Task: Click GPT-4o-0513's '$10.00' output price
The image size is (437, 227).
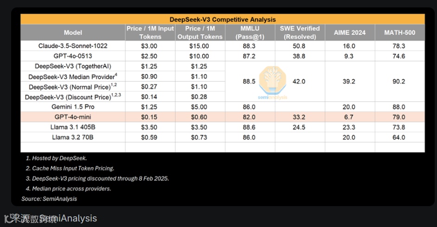Action: point(199,56)
